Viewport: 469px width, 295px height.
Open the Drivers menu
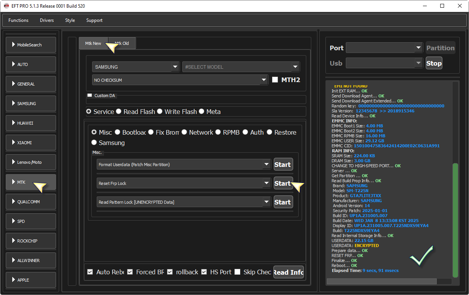(47, 20)
